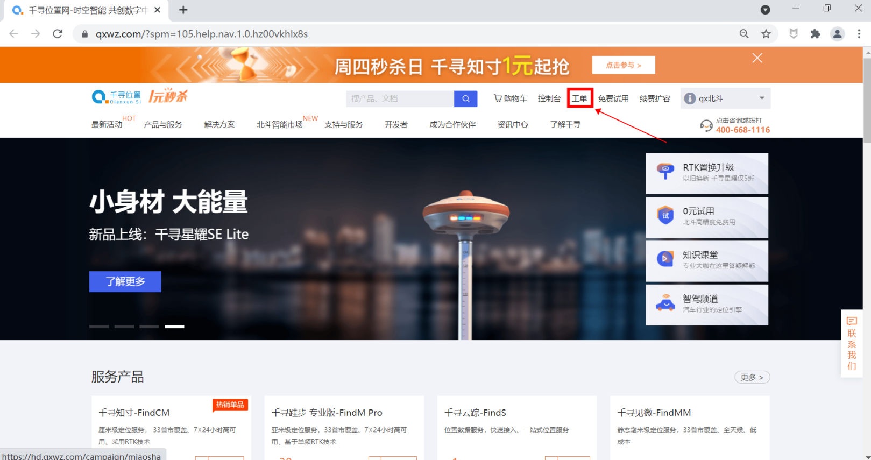The image size is (871, 460).
Task: Click the 联系我们 floating side button
Action: click(x=852, y=343)
